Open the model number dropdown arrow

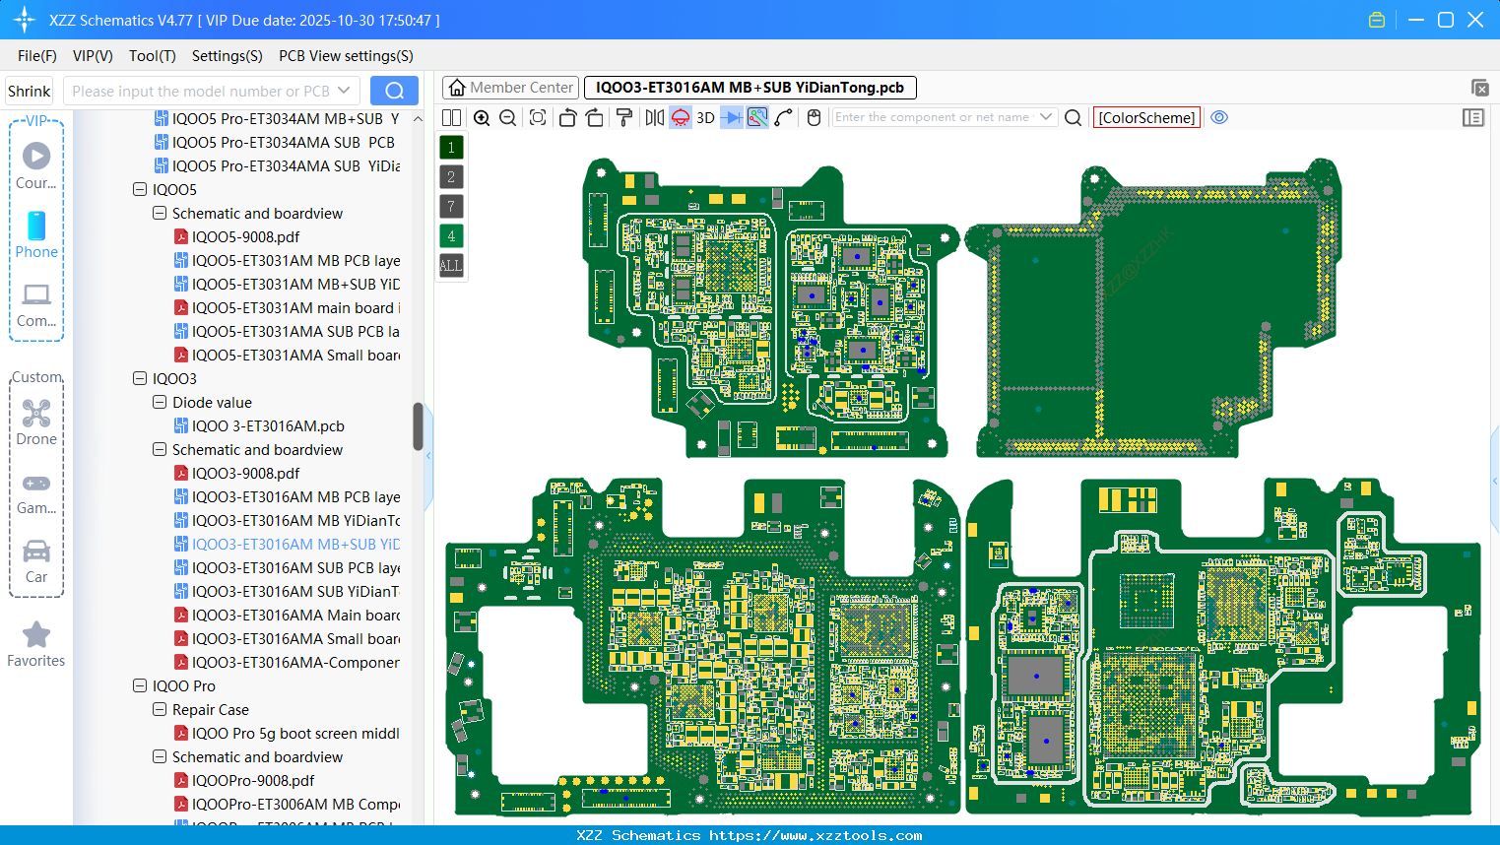pos(344,91)
